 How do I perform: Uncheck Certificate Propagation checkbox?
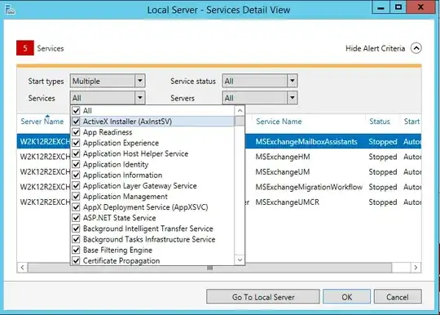(76, 260)
